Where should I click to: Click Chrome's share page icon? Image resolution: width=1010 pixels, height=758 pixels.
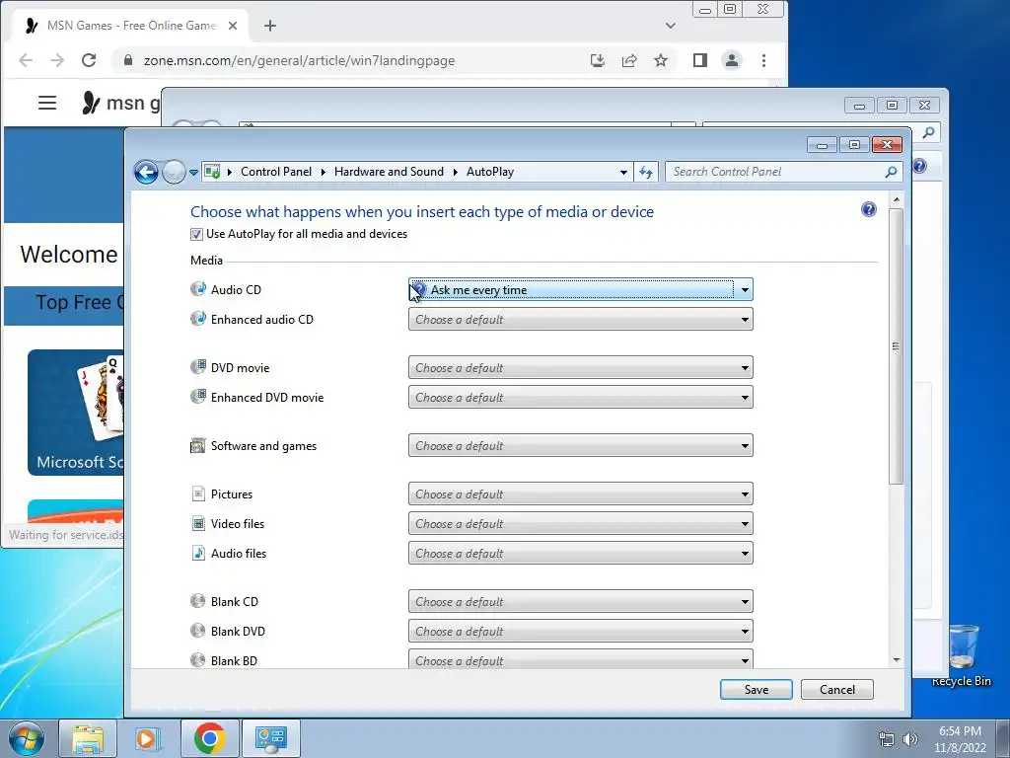(629, 60)
